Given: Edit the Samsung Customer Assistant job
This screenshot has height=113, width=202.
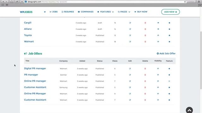Looking at the screenshot, I should [x=130, y=87].
